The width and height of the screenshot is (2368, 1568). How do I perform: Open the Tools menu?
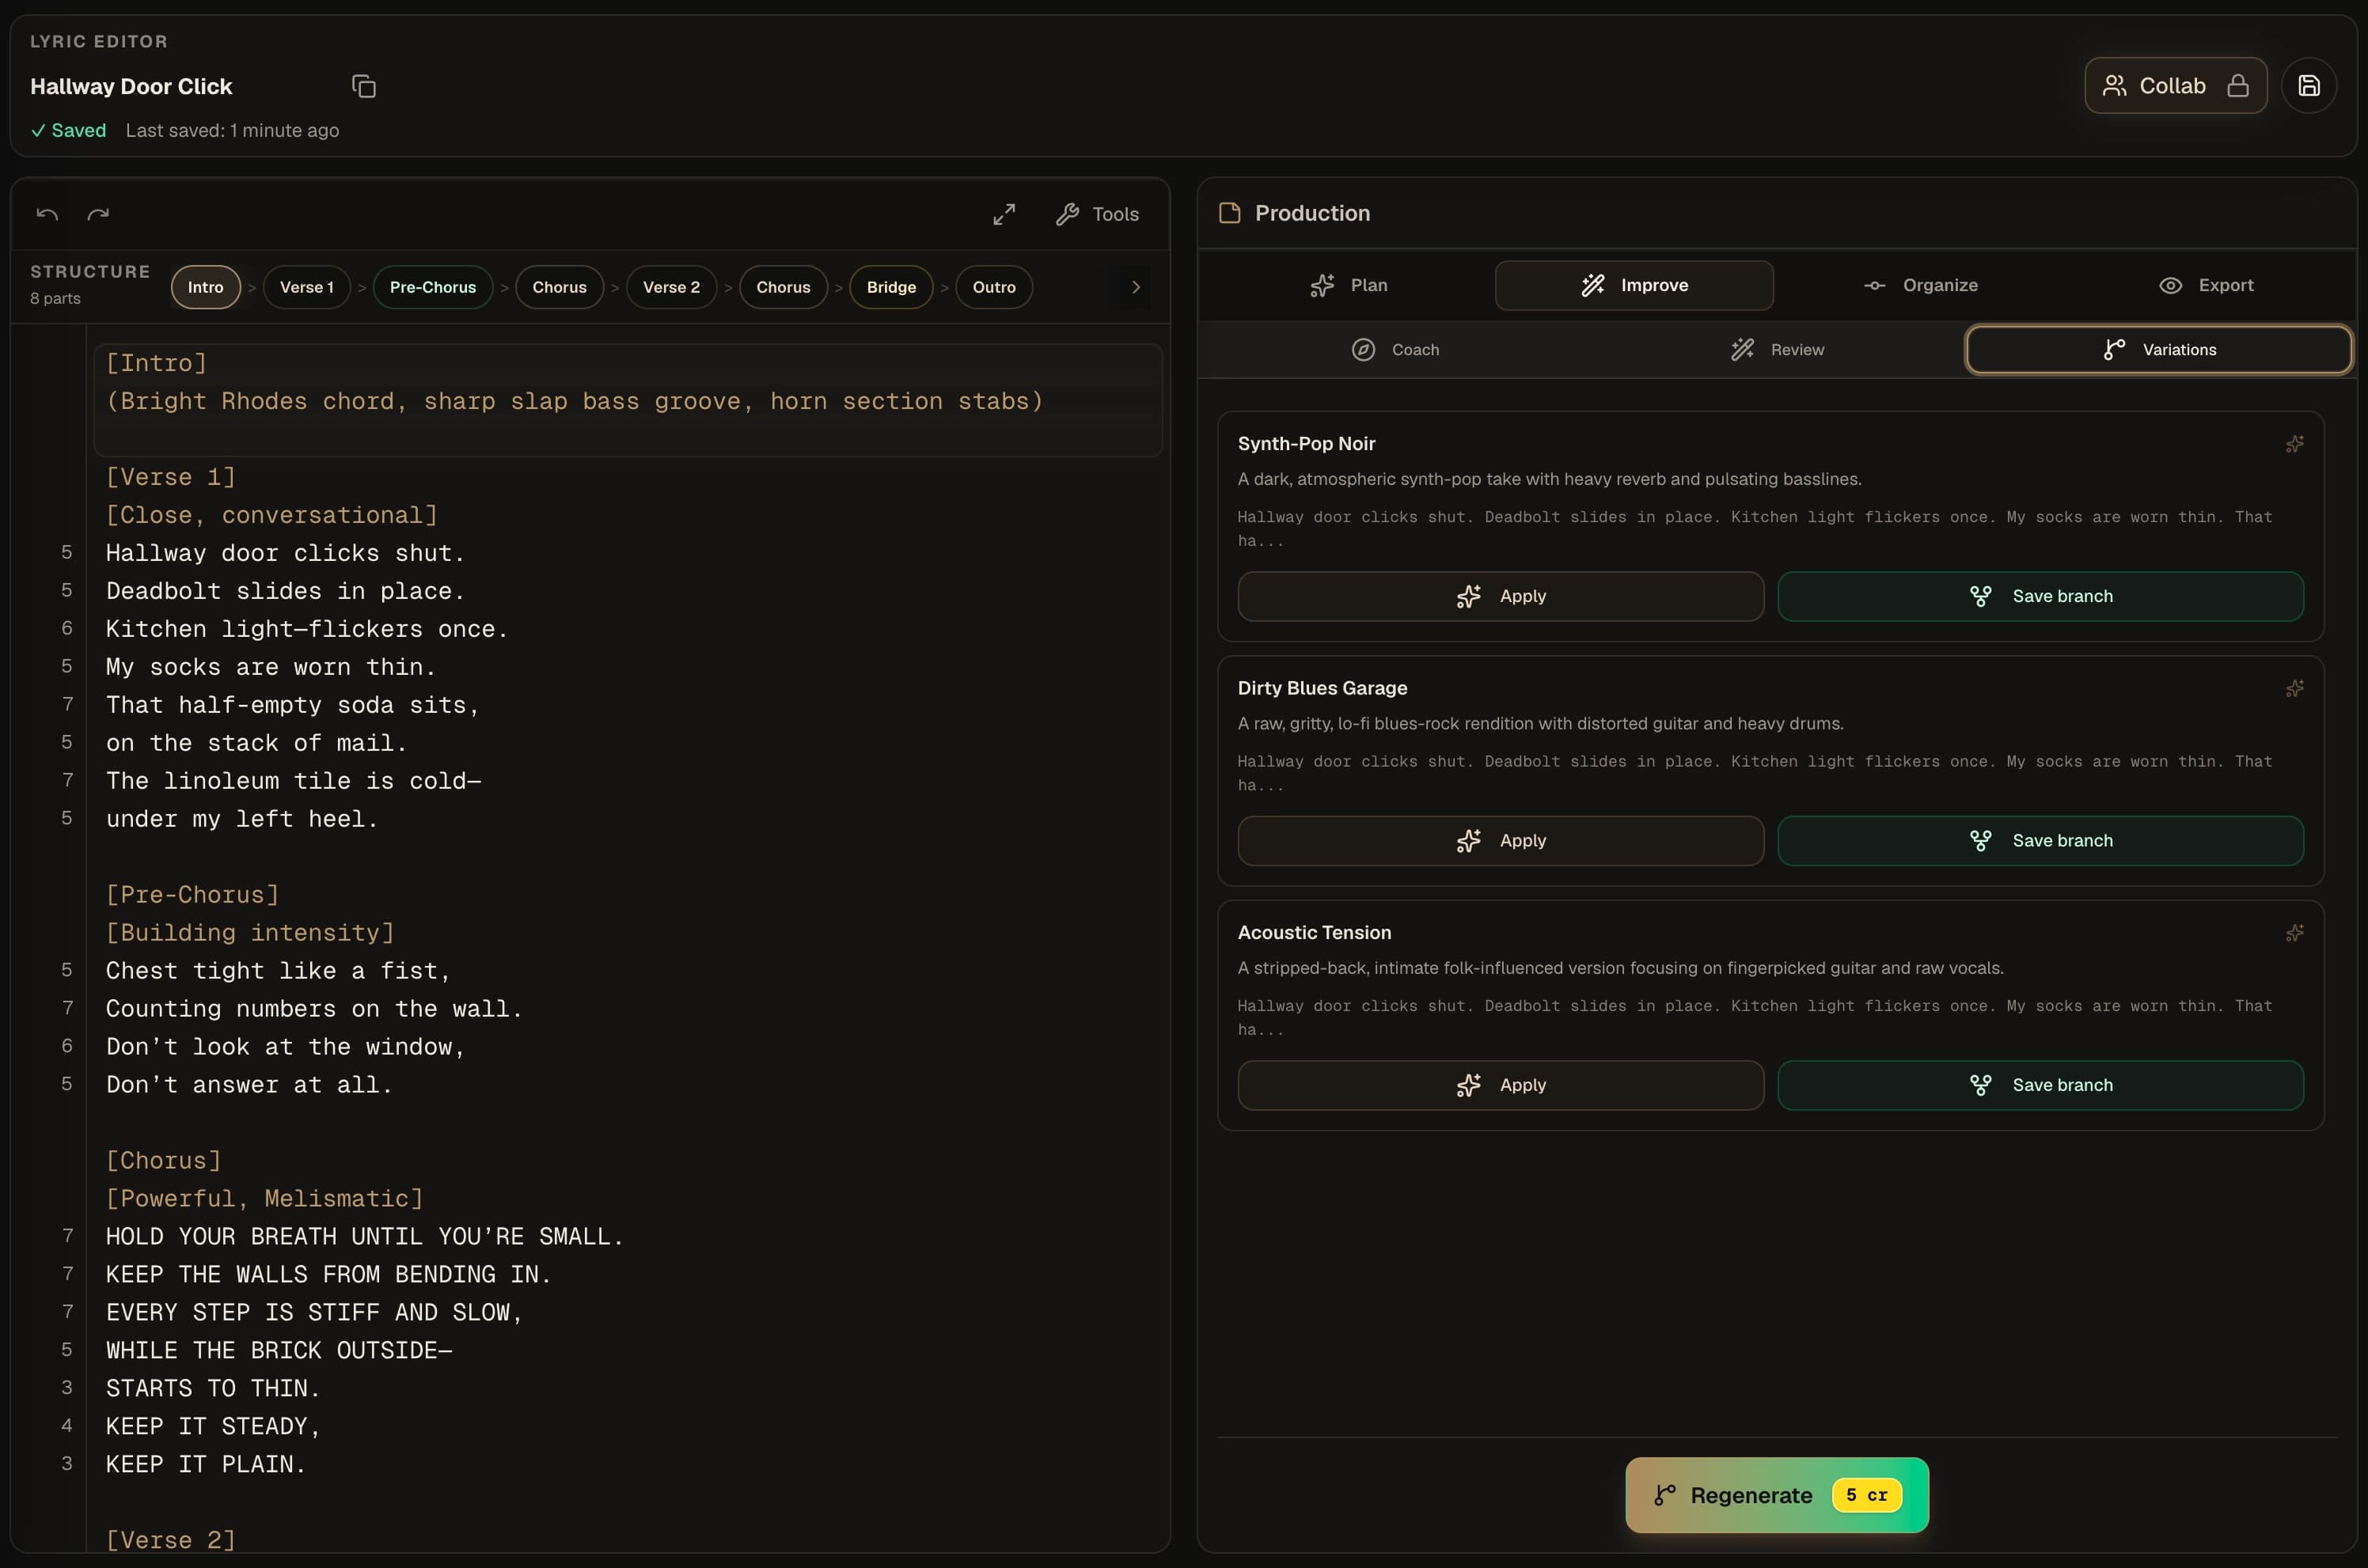point(1098,214)
